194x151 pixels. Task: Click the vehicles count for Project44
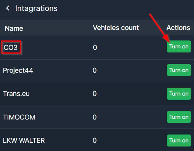tap(95, 70)
